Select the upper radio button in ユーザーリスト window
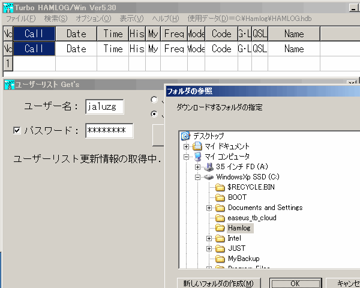 pos(154,100)
